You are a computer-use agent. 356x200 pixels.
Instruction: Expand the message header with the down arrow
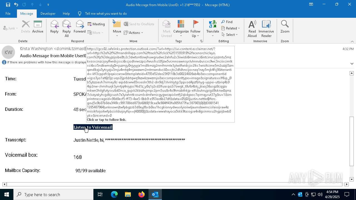352,64
